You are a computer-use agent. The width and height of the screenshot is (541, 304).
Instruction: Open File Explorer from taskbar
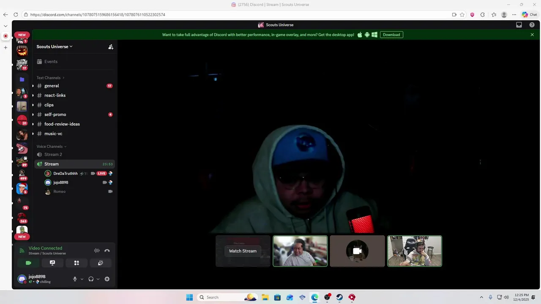pyautogui.click(x=265, y=297)
